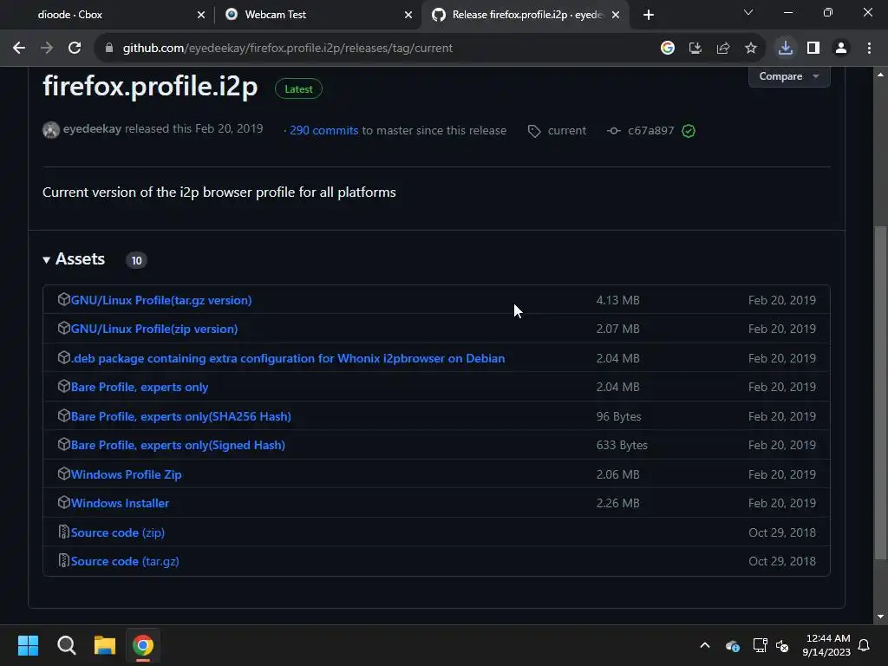Download GNU/Linux Profile tar.gz version
The height and width of the screenshot is (666, 888).
[161, 300]
